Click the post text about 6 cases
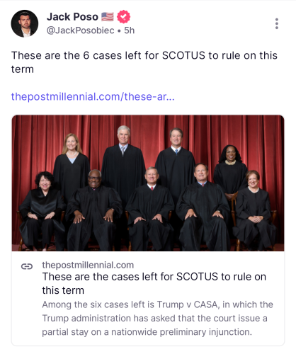Viewport: 296px width, 354px height. click(x=144, y=62)
